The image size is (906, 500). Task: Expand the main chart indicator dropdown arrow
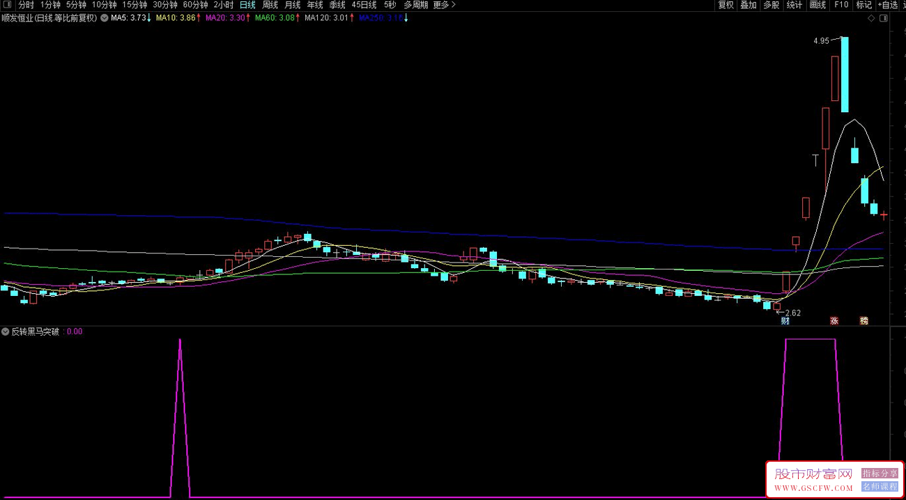[104, 18]
